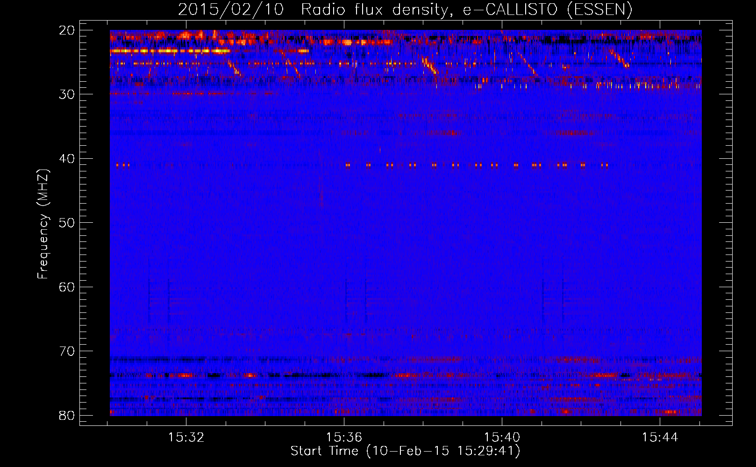
Task: Click the 15:44 time tick label
Action: pyautogui.click(x=660, y=438)
